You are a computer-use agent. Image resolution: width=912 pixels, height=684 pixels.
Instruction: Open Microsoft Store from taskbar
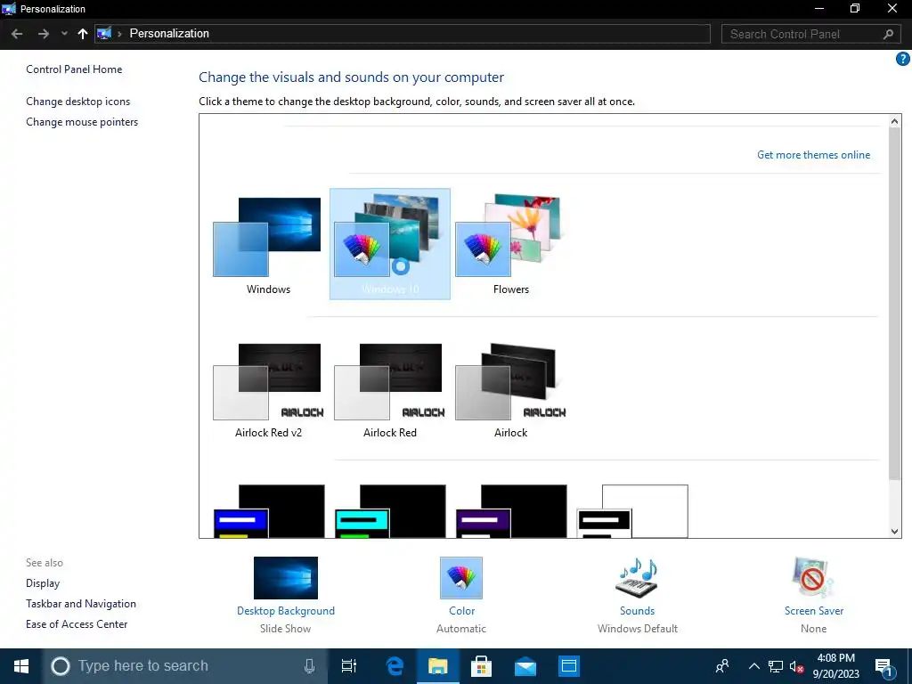pyautogui.click(x=481, y=666)
